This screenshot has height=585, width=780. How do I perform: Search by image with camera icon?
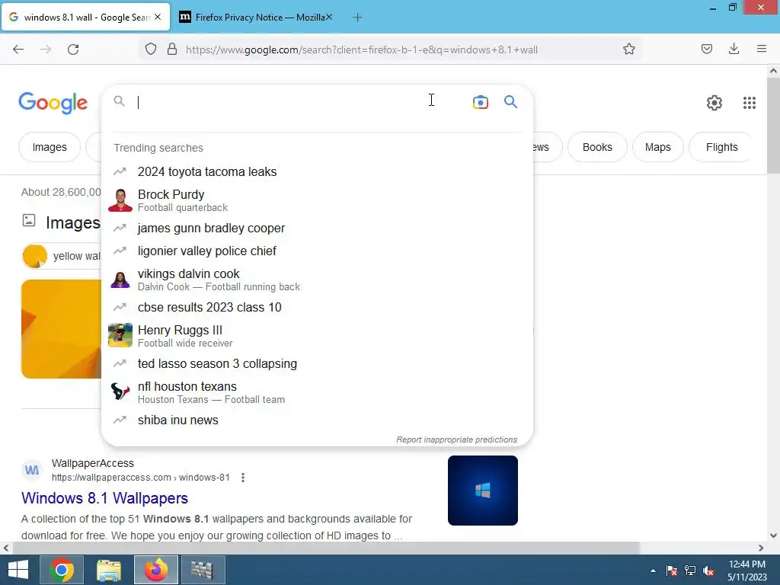tap(480, 102)
